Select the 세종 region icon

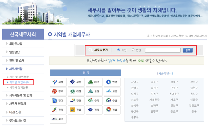(112, 91)
